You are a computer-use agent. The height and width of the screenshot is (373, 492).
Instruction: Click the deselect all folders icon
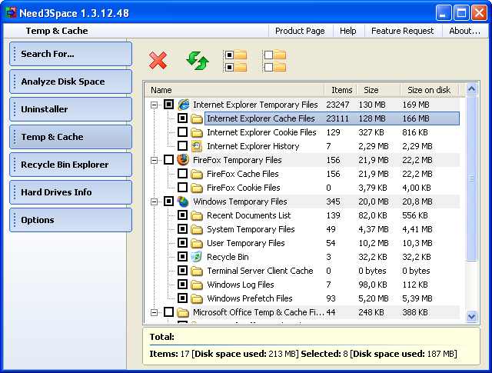[275, 61]
